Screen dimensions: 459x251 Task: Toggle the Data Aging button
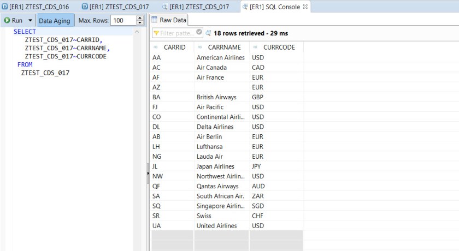pyautogui.click(x=55, y=21)
